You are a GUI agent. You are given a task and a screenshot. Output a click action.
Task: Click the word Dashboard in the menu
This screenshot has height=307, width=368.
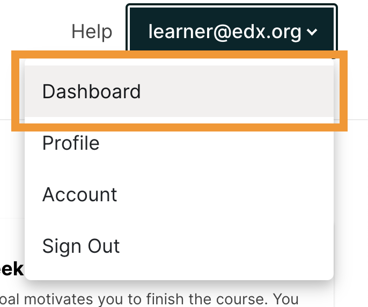click(x=91, y=91)
